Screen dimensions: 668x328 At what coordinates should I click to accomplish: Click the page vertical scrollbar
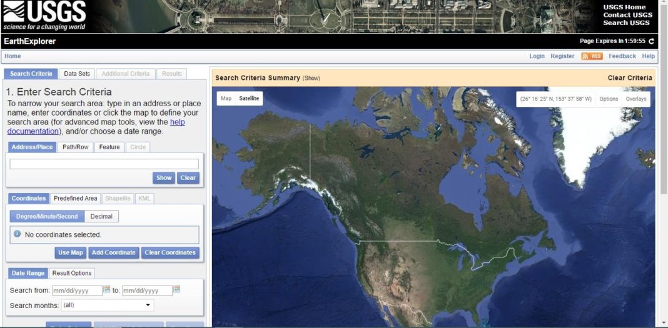pos(663,187)
